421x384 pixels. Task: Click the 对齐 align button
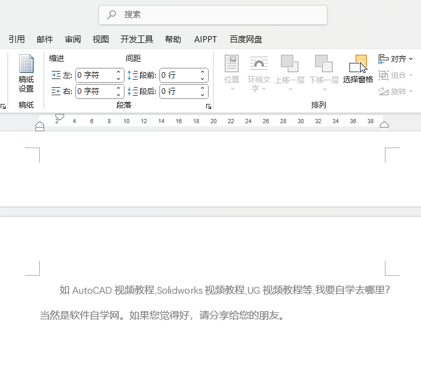tap(395, 59)
